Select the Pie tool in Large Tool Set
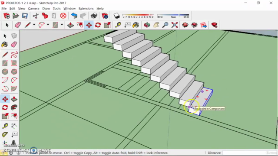Screen dimensions: 278x156 pos(14,89)
